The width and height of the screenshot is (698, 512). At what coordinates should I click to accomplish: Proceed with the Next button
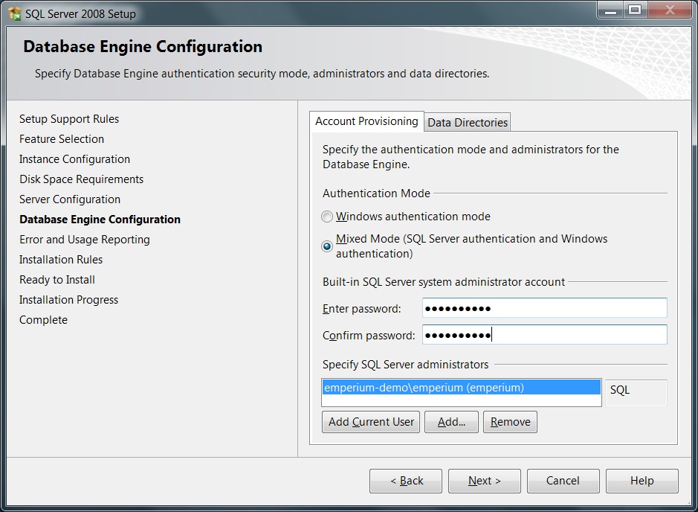[x=484, y=481]
